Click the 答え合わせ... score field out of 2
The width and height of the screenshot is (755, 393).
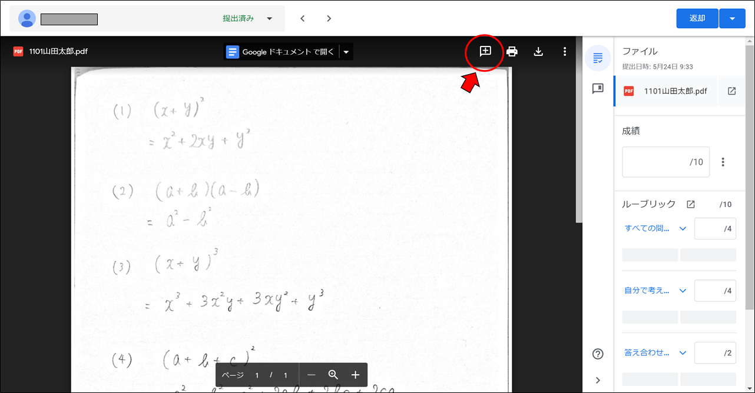(x=715, y=352)
